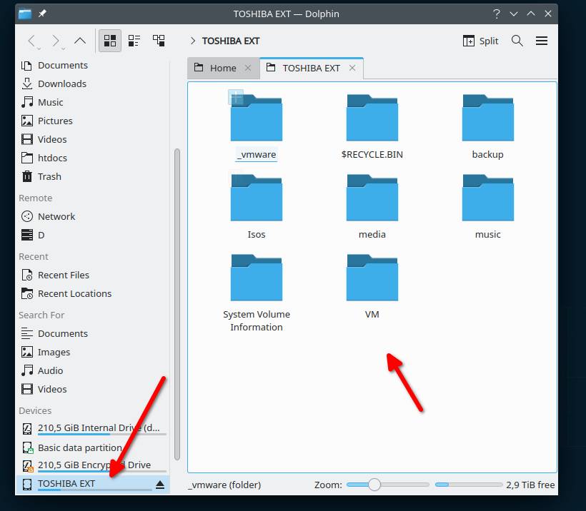Toggle selection plus on _vmware folder

click(236, 98)
